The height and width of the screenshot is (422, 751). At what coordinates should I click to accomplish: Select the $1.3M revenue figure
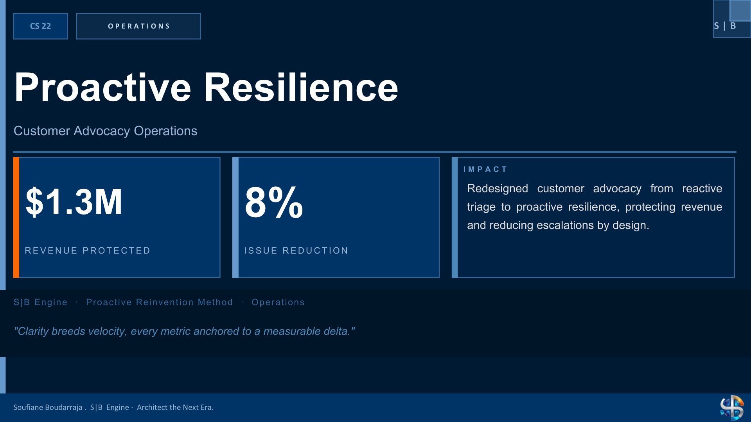coord(74,202)
